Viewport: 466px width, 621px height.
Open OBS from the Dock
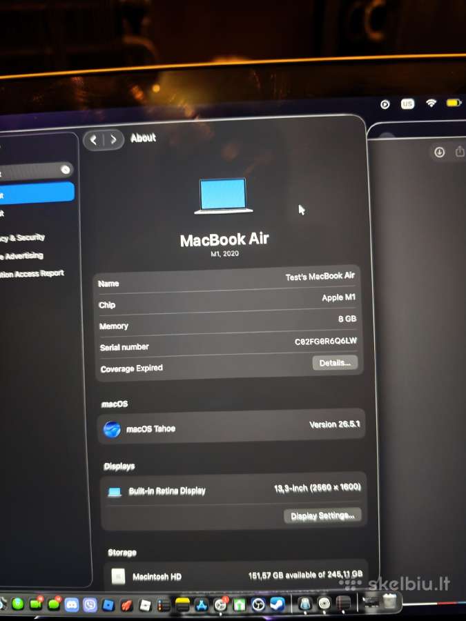pyautogui.click(x=258, y=604)
